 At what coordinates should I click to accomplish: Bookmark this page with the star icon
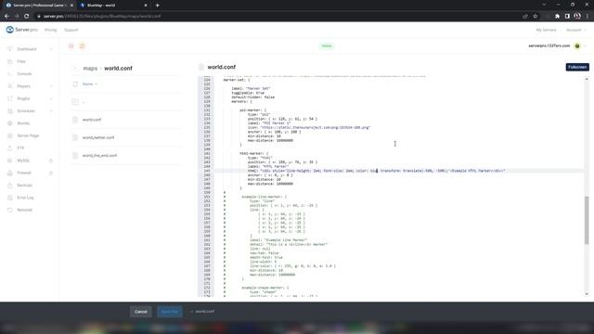[x=535, y=17]
